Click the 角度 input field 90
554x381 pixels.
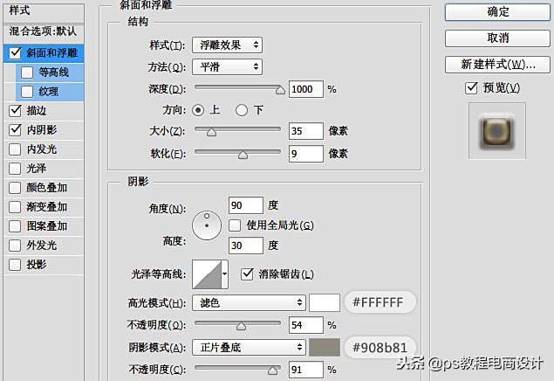[x=246, y=205]
